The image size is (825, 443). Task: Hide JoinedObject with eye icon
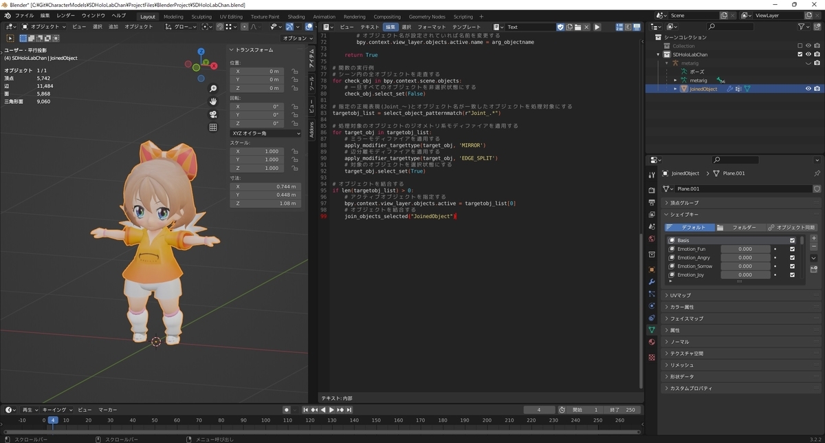tap(808, 89)
